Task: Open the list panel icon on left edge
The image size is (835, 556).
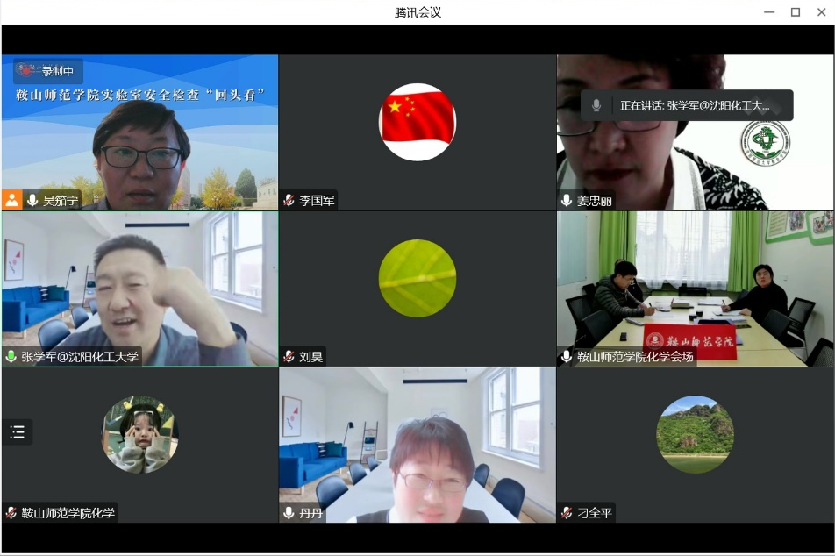Action: [x=17, y=431]
